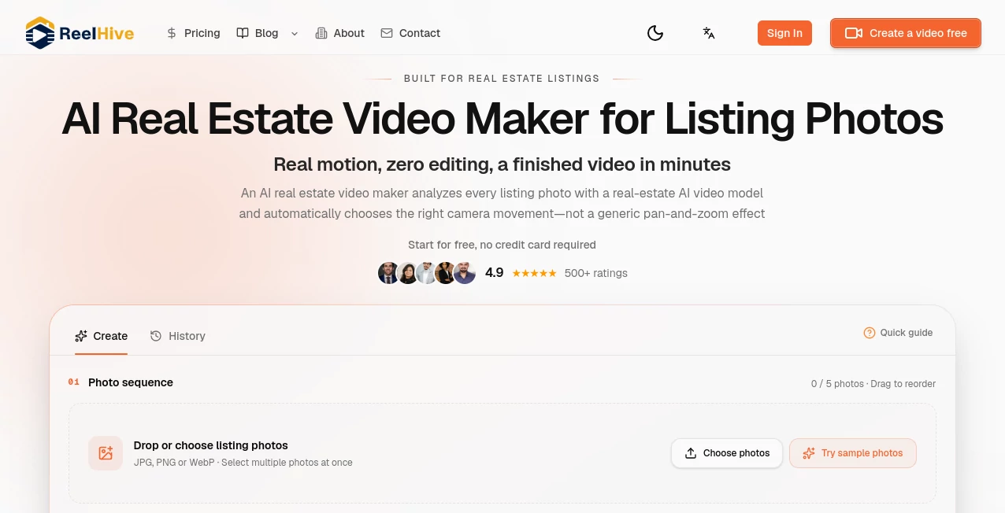The image size is (1005, 513).
Task: Click the '4.9' rating score
Action: (x=494, y=273)
